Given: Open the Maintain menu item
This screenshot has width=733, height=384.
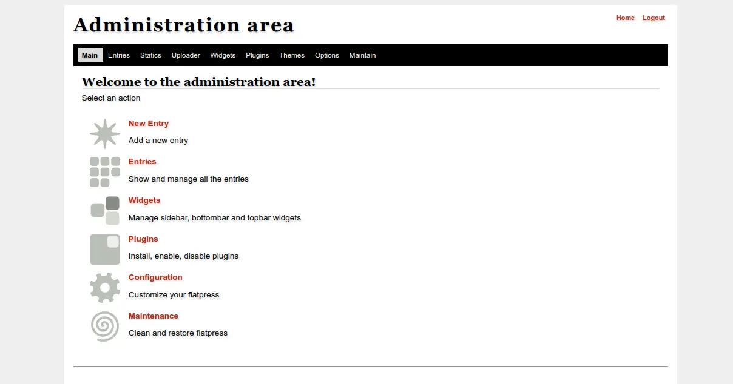Looking at the screenshot, I should point(362,55).
